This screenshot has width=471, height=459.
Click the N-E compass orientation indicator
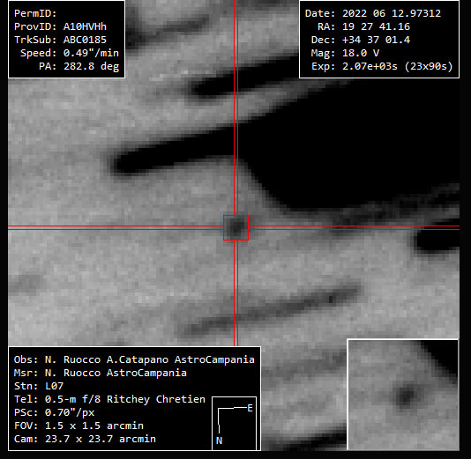click(235, 423)
